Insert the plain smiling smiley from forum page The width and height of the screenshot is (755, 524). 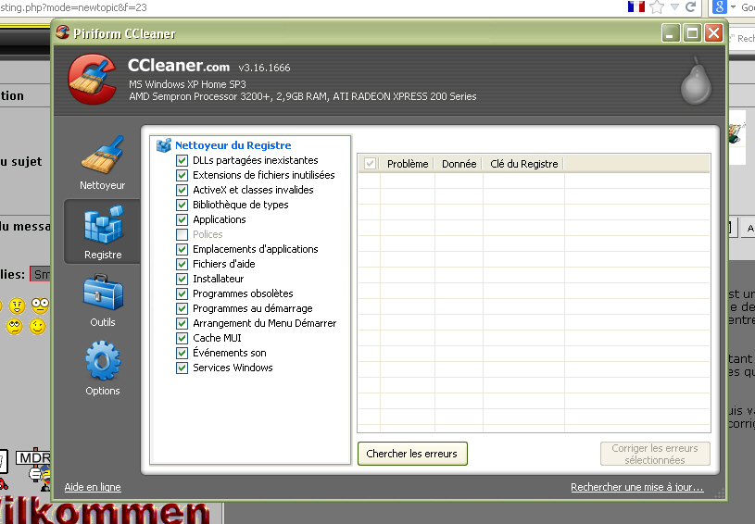pyautogui.click(x=37, y=326)
